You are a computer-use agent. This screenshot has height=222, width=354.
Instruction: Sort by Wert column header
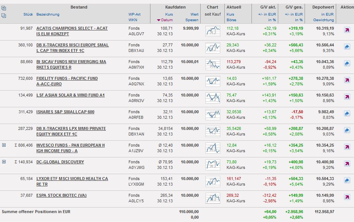pyautogui.click(x=194, y=14)
